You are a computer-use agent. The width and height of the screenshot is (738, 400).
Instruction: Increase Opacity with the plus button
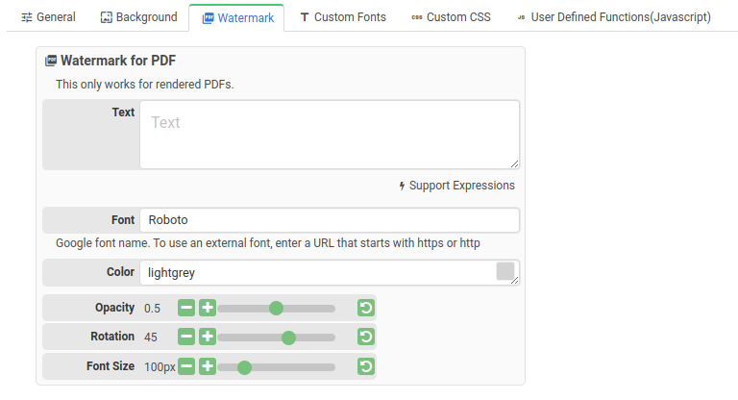point(207,309)
